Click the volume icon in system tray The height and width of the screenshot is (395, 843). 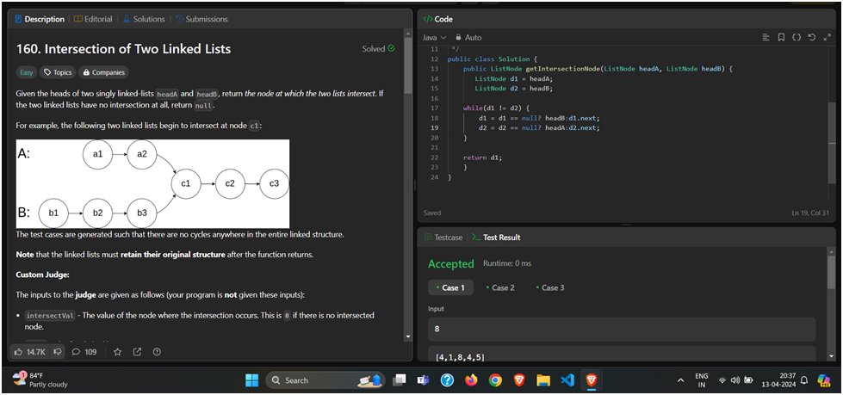[735, 380]
